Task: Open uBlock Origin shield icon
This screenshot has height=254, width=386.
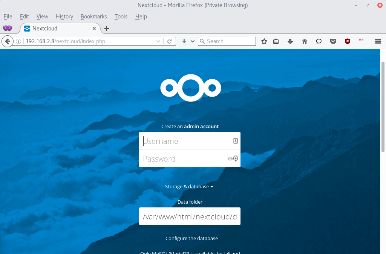Action: pyautogui.click(x=347, y=41)
